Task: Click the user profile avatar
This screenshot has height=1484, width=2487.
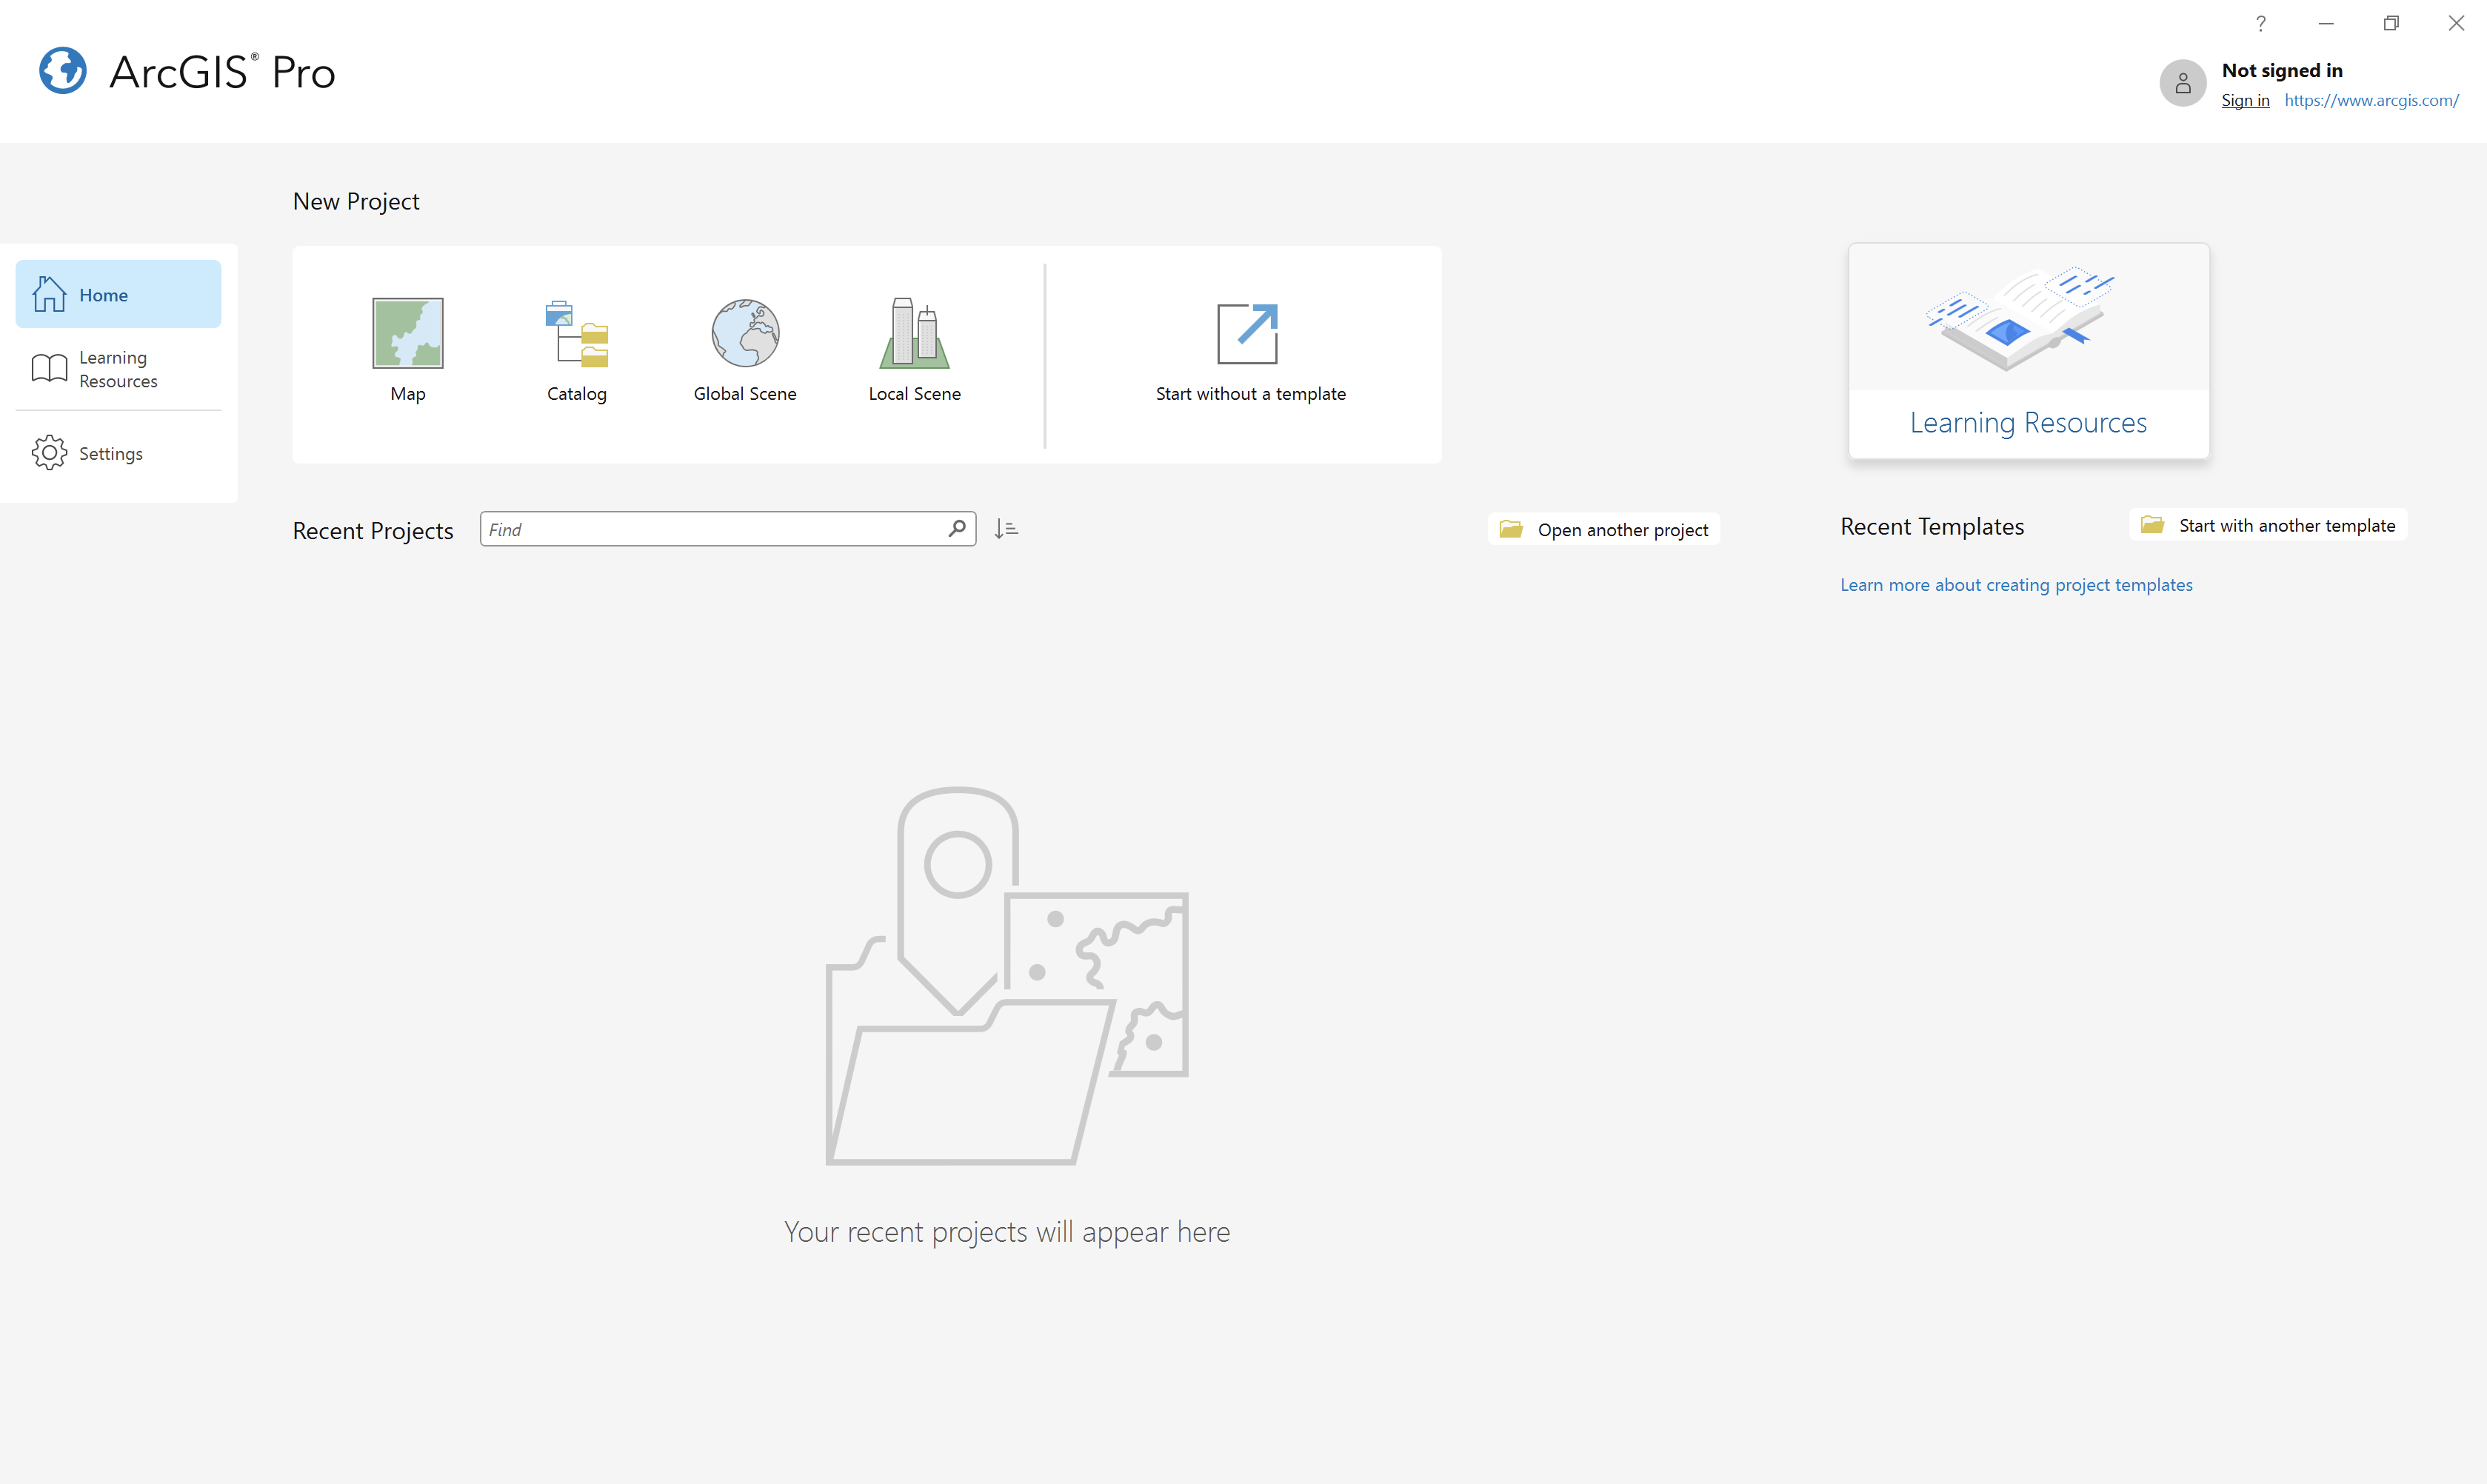Action: click(2182, 83)
